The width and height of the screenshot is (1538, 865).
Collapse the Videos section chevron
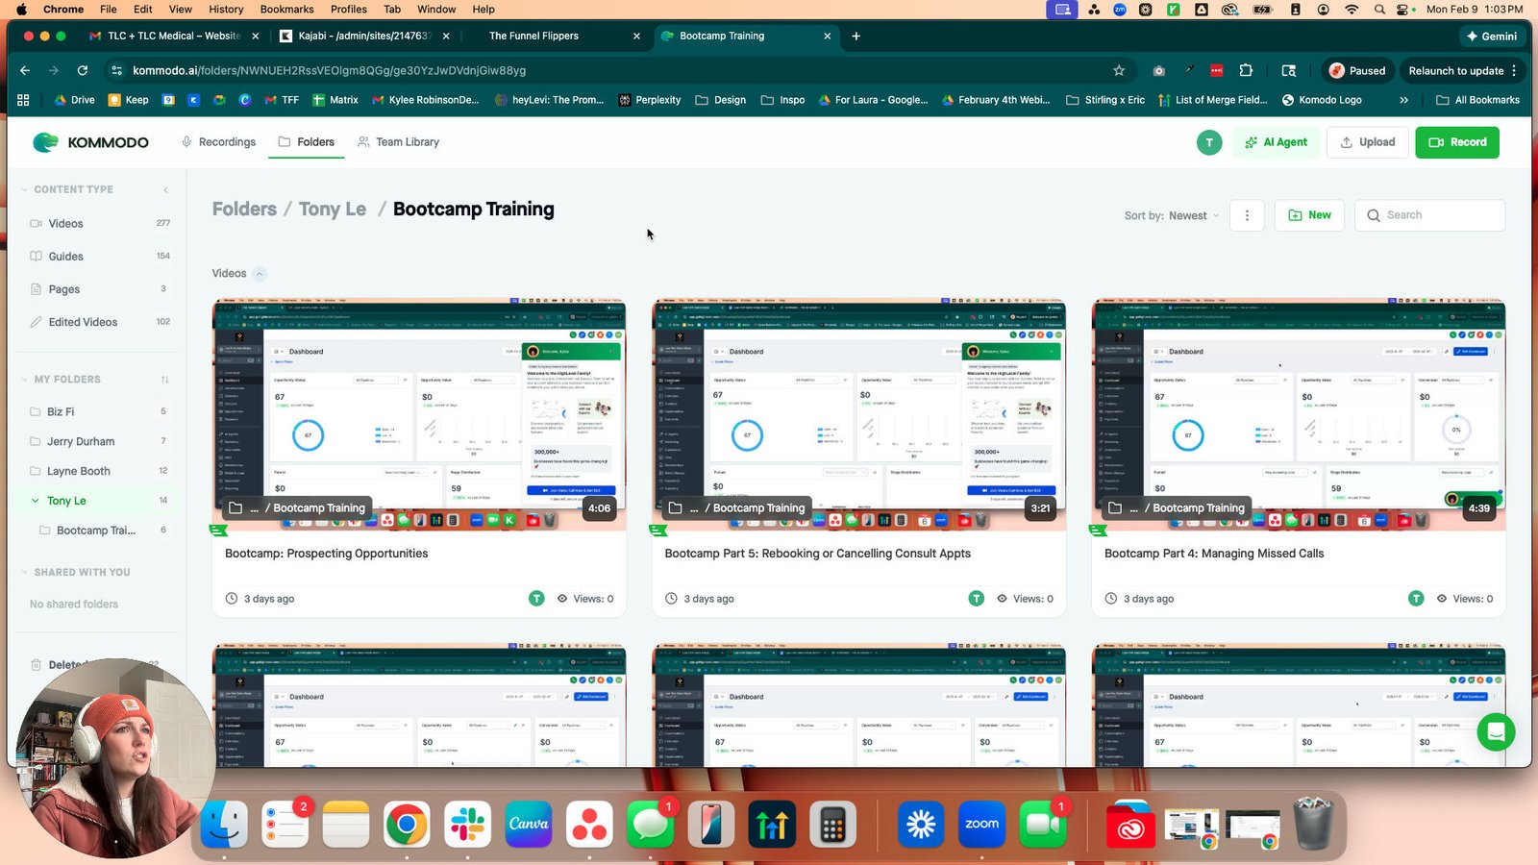[x=260, y=274]
